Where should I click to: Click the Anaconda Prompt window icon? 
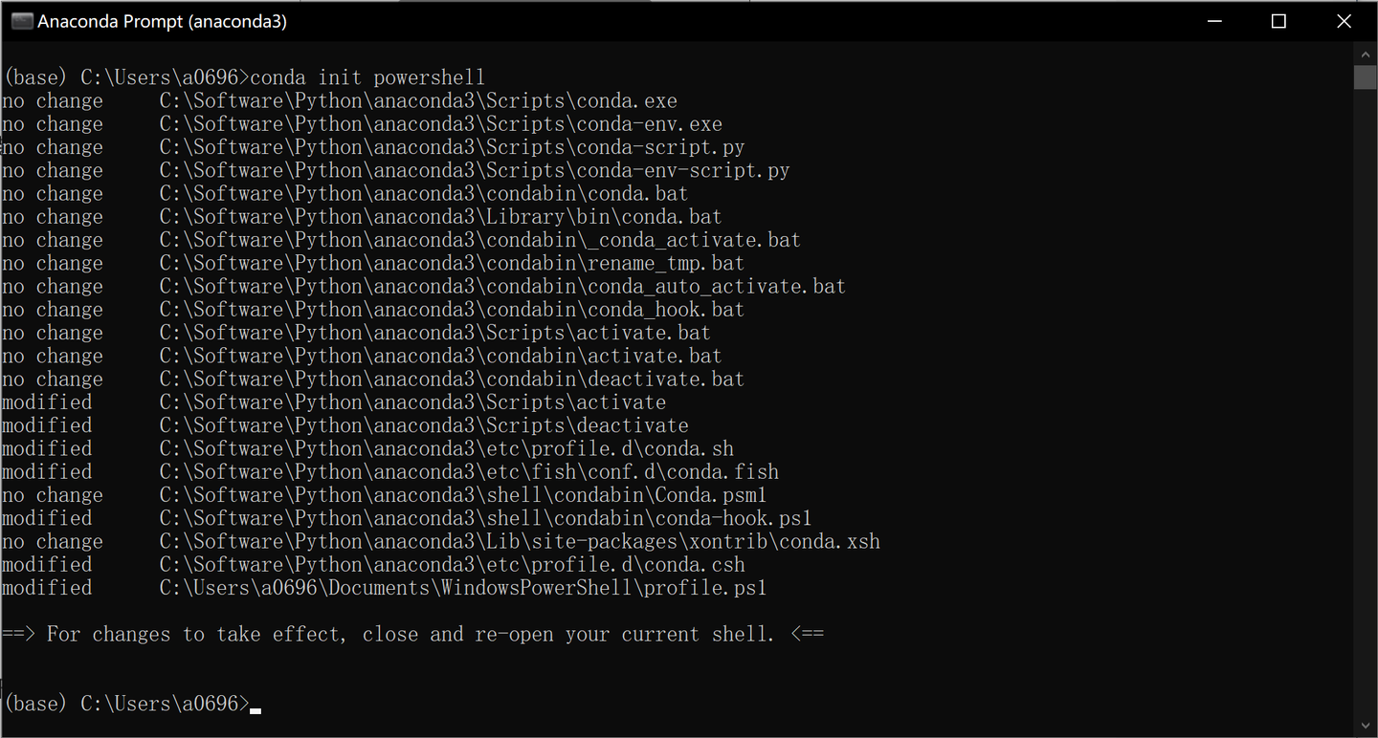point(21,21)
